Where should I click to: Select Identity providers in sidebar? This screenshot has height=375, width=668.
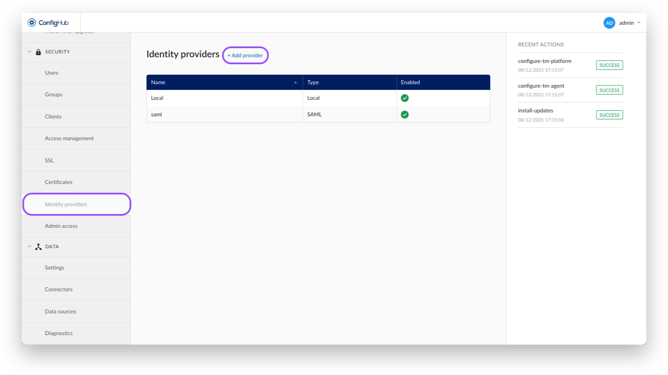tap(66, 204)
